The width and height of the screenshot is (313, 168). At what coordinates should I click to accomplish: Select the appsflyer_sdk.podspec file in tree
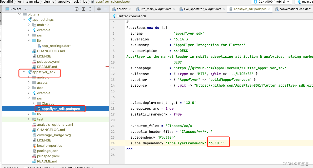click(61, 109)
